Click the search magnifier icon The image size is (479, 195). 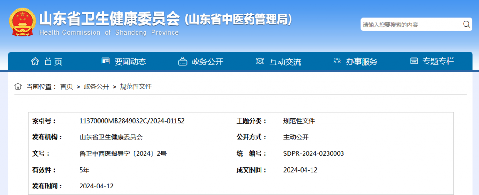pos(466,24)
